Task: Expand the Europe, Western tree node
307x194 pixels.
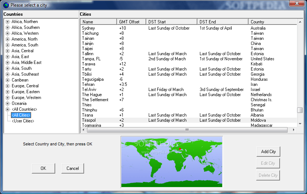Action: point(7,98)
